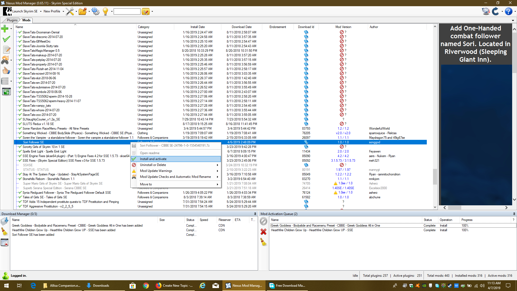Toggle checkmark for TDF Aggressive Prostitution
This screenshot has width=517, height=291.
click(20, 206)
